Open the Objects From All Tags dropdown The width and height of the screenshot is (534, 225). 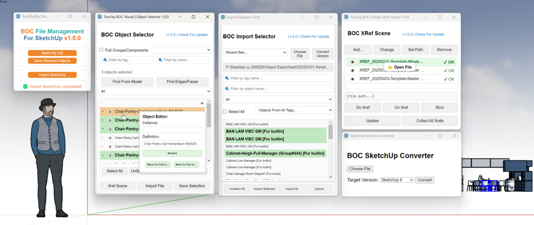pos(294,110)
